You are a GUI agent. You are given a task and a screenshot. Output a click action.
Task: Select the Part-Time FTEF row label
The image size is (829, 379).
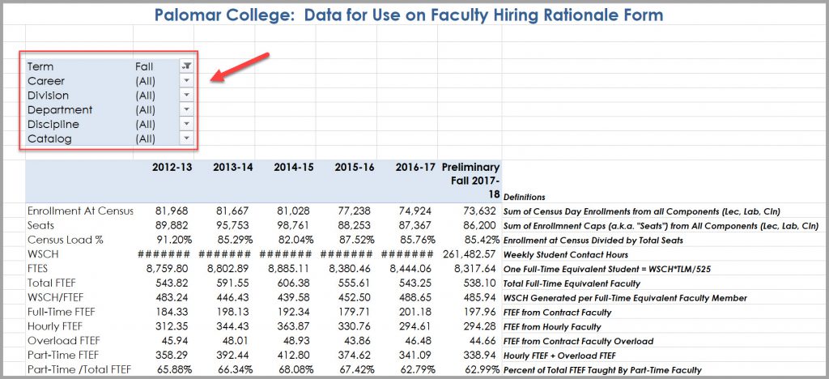click(x=63, y=356)
